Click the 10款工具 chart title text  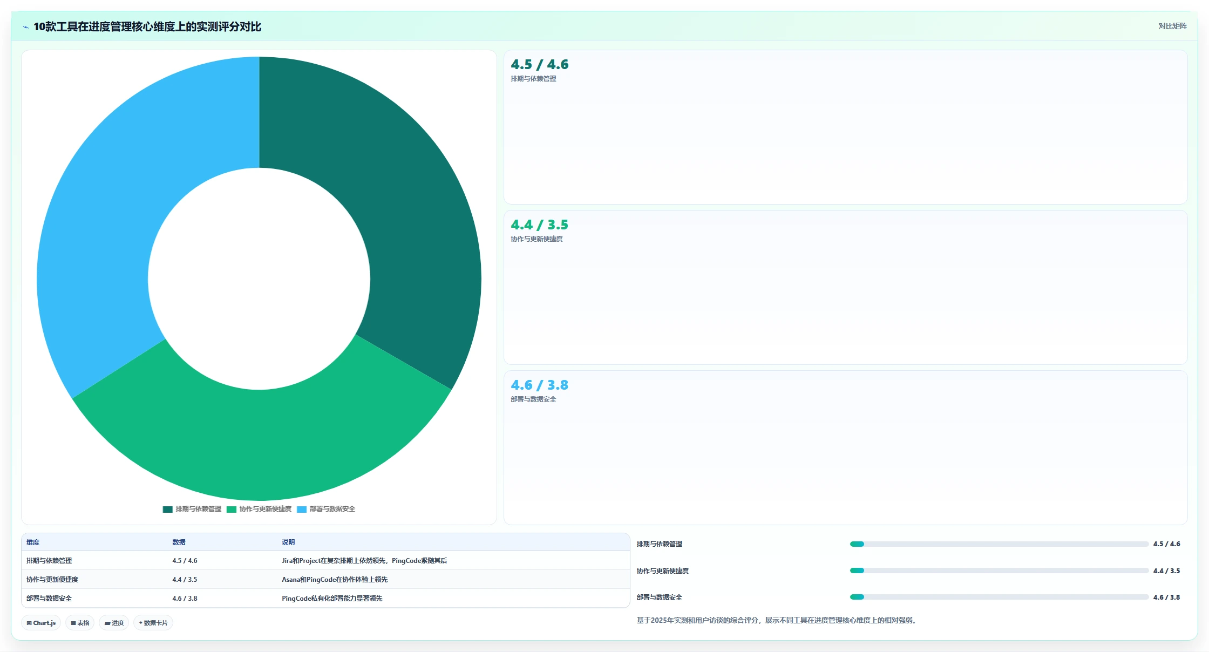[x=147, y=27]
